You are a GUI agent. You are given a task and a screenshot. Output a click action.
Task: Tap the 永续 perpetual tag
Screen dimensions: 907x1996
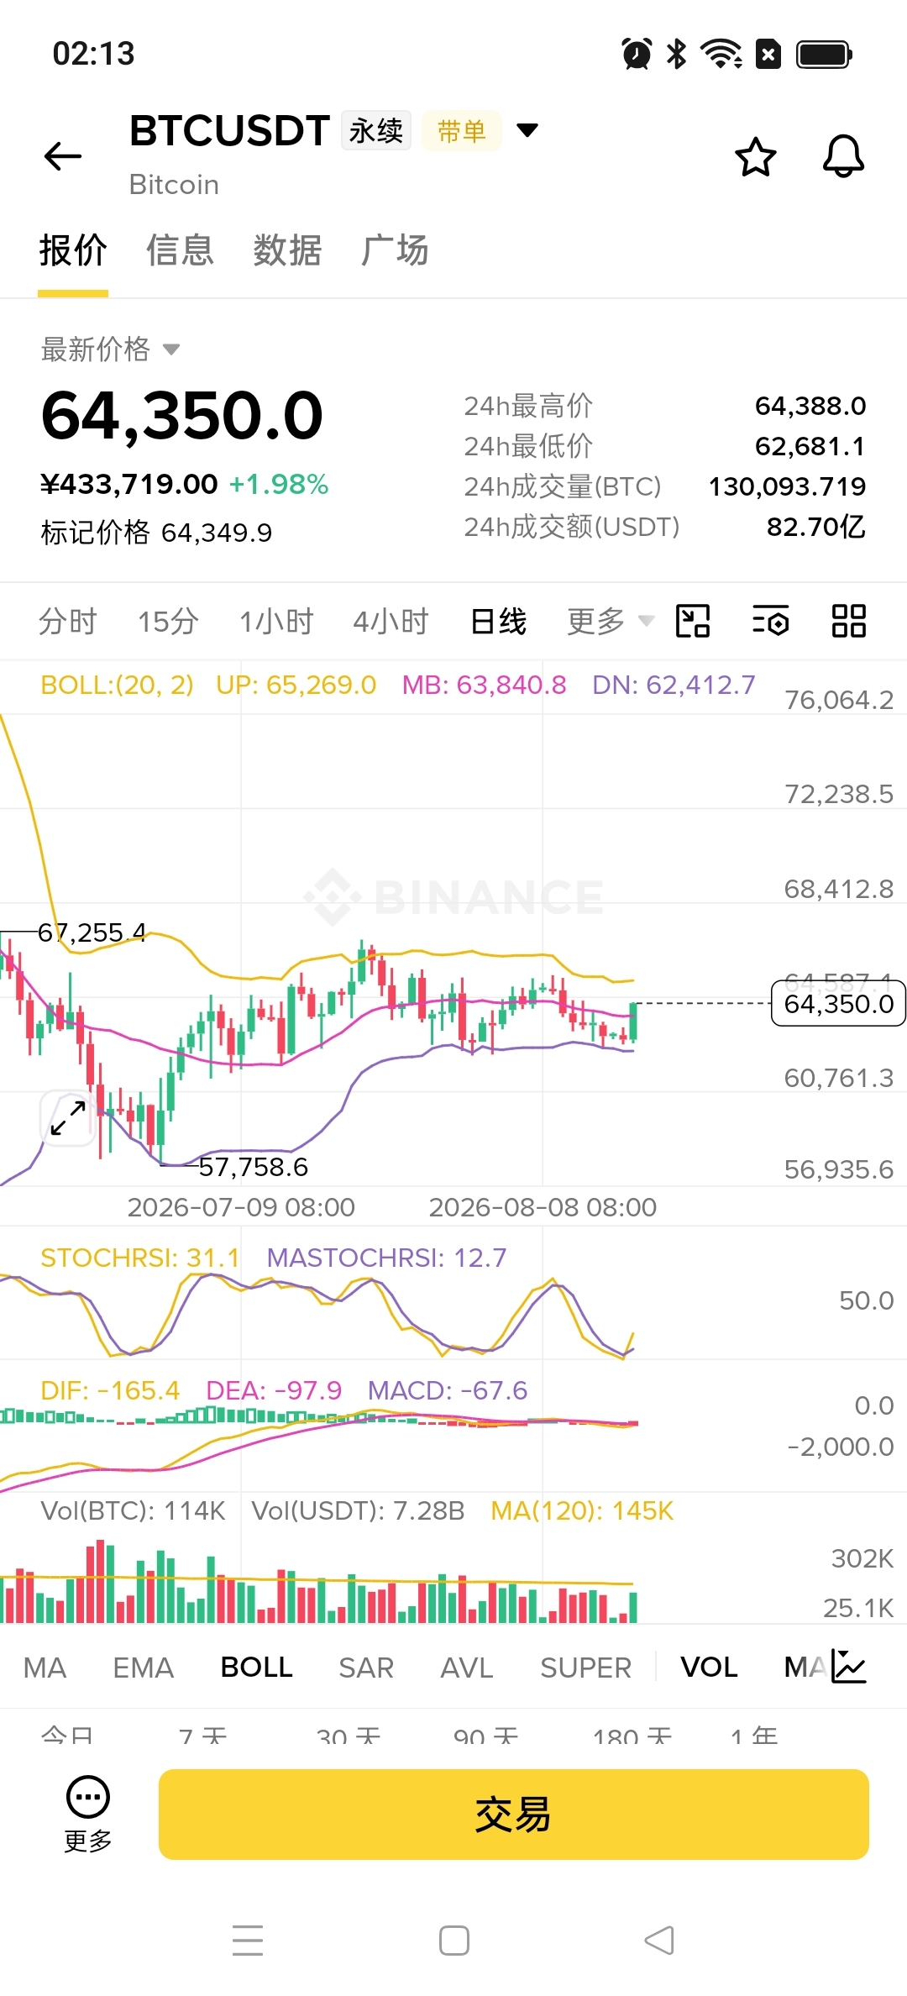pos(376,131)
